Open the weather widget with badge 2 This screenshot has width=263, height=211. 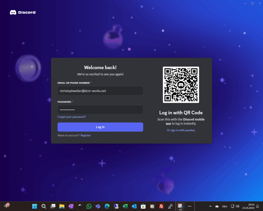[7, 206]
